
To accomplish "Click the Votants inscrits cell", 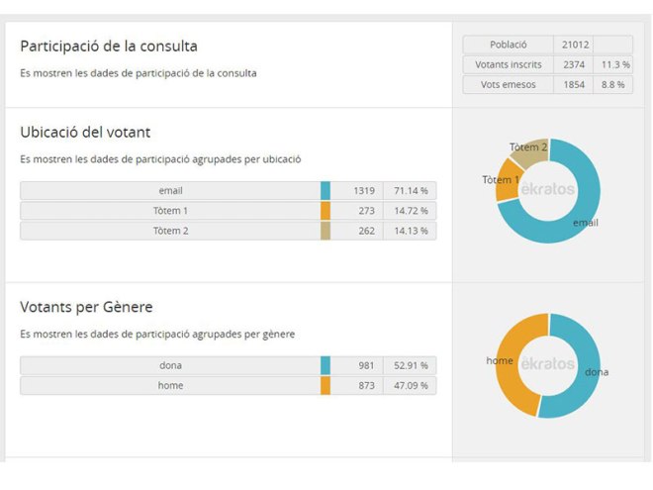I will (x=509, y=64).
